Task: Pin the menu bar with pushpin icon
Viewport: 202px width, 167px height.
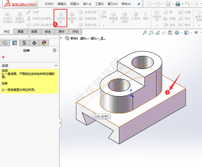Action: coord(139,4)
